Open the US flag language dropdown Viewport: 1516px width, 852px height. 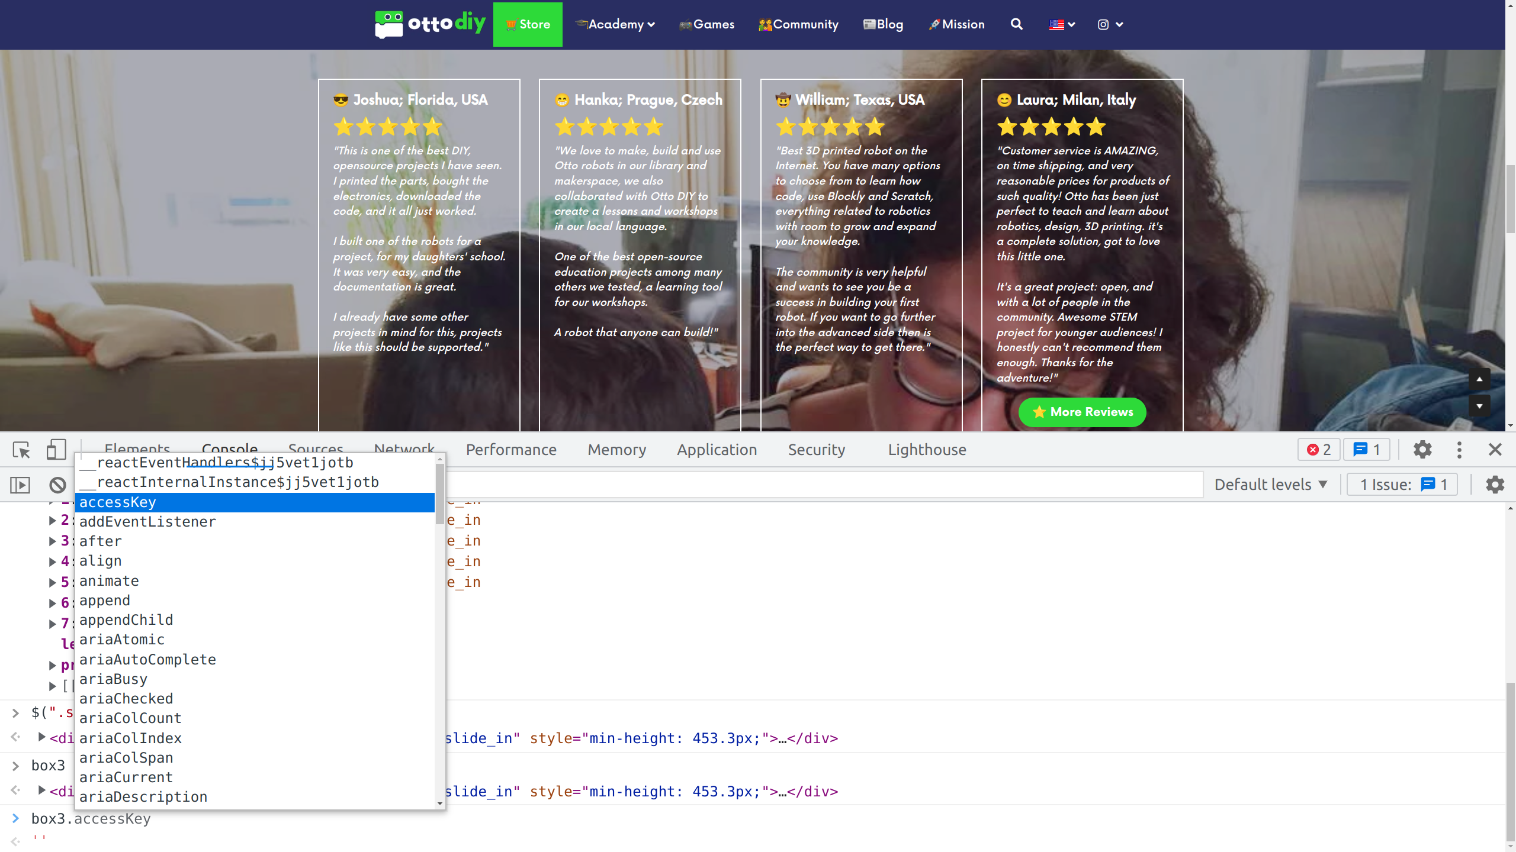(1062, 24)
